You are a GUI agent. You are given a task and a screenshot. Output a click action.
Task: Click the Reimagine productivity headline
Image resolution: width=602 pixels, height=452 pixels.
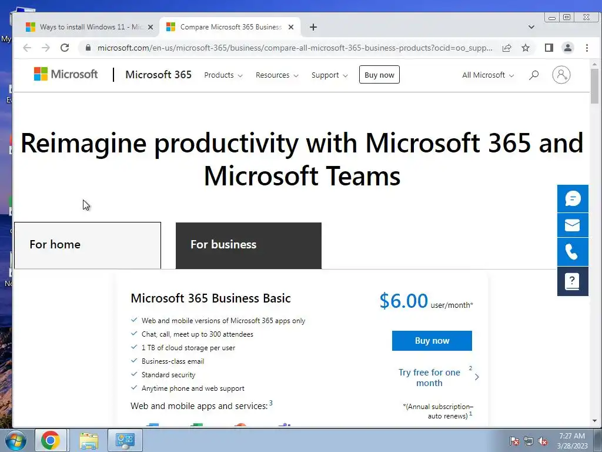[x=302, y=159]
